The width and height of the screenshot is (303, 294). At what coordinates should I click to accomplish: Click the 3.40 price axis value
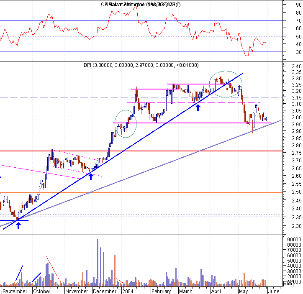297,66
